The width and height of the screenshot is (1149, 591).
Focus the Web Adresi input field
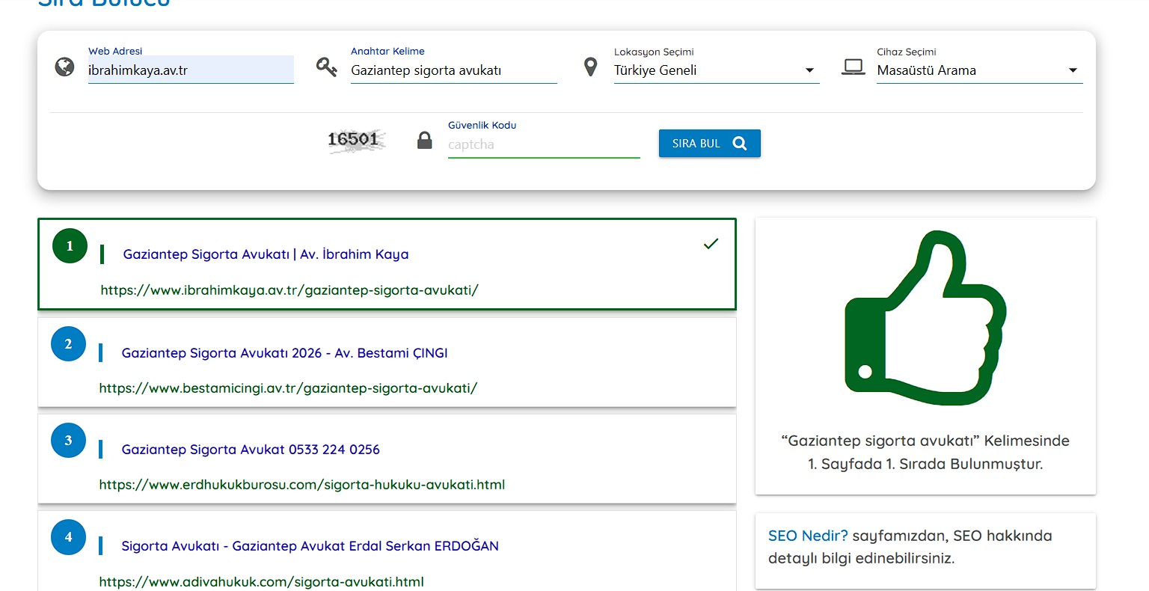pos(190,70)
